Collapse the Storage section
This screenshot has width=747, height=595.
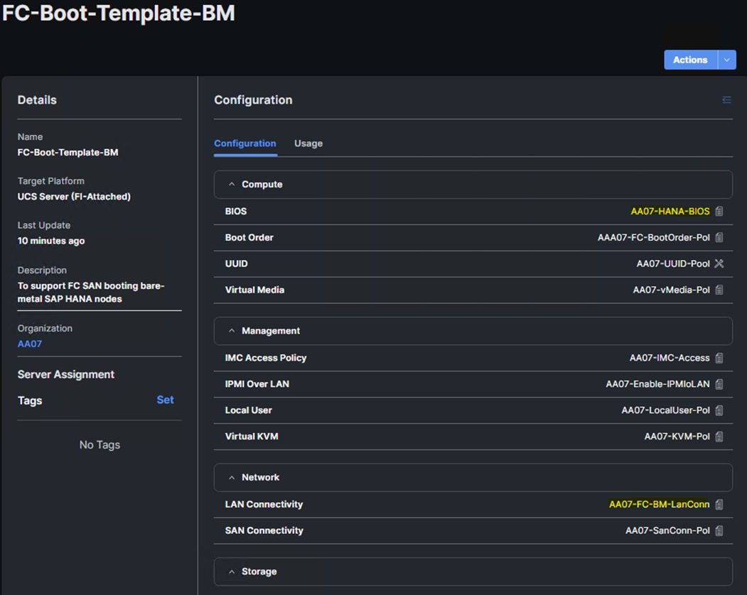click(x=232, y=572)
